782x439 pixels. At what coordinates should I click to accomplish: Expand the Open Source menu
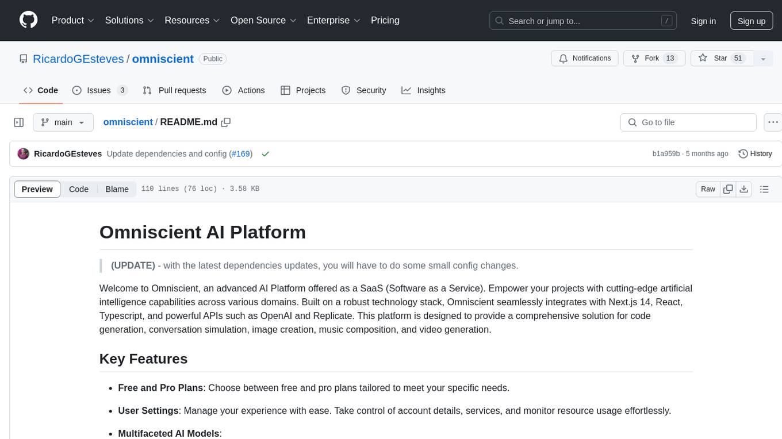coord(263,20)
